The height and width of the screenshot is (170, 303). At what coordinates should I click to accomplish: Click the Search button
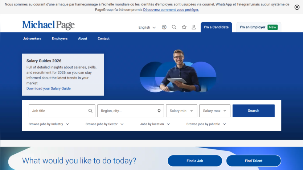pyautogui.click(x=254, y=111)
